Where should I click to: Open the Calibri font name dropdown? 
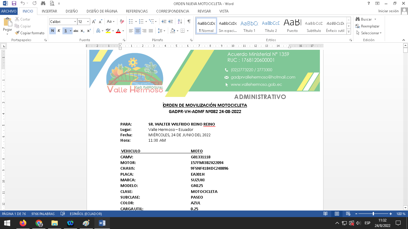click(x=75, y=21)
